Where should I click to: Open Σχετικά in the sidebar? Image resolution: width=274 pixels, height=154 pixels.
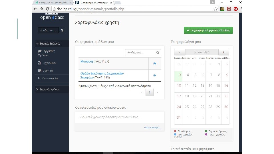pos(45,71)
